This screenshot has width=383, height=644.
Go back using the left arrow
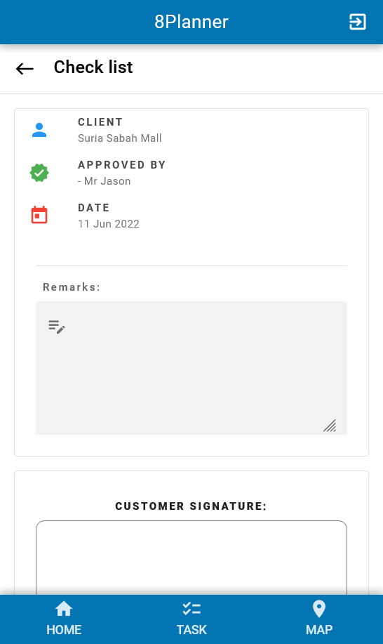25,68
